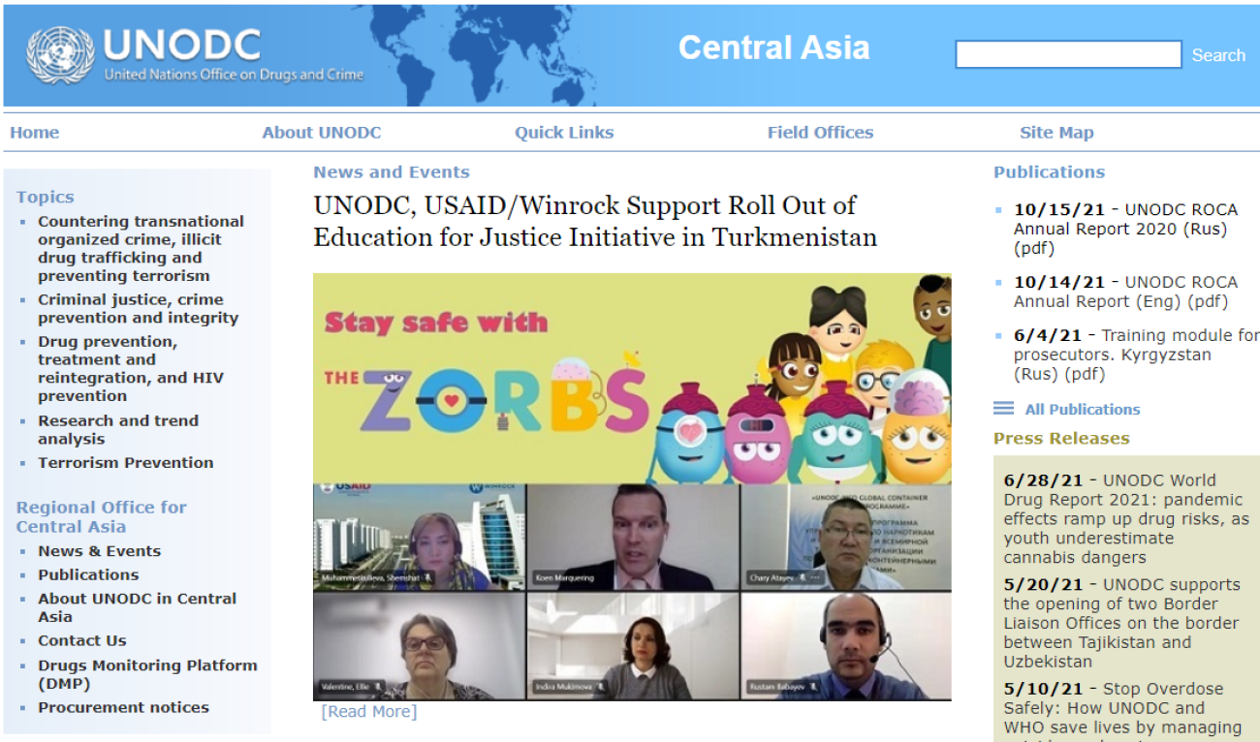Open the Field Offices menu

click(x=820, y=133)
